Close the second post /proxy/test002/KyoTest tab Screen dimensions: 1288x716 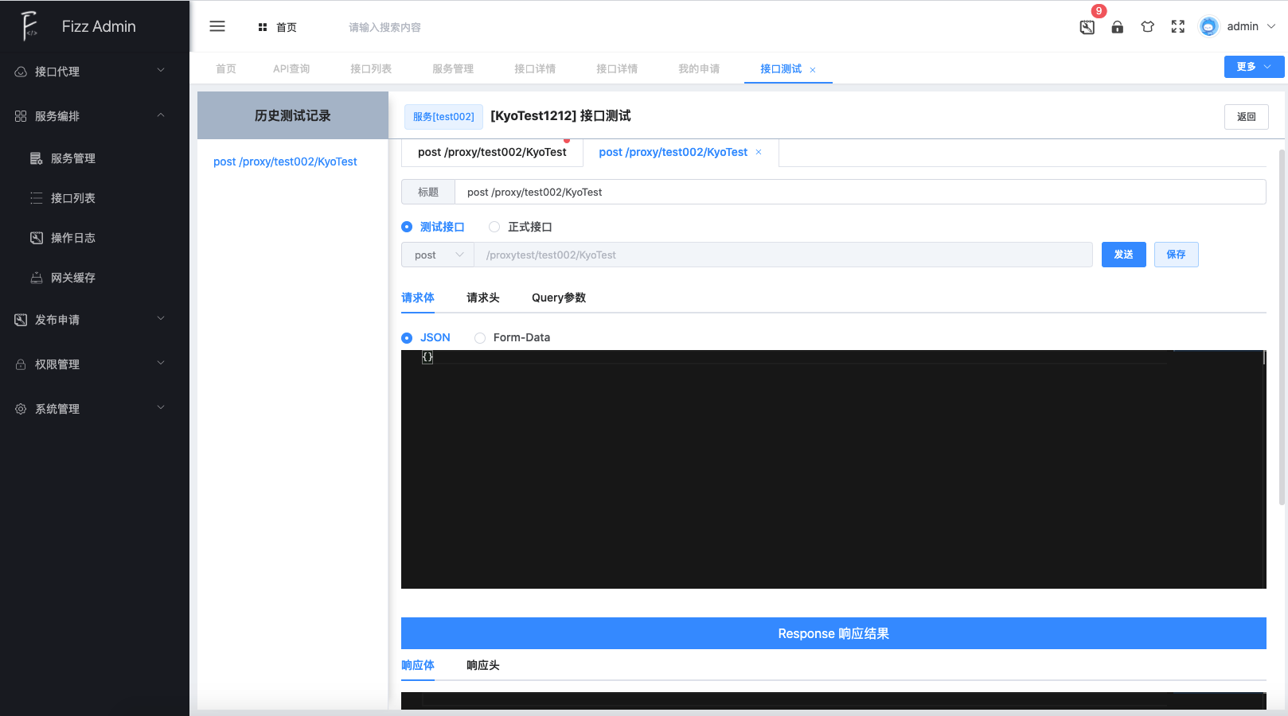click(x=759, y=152)
